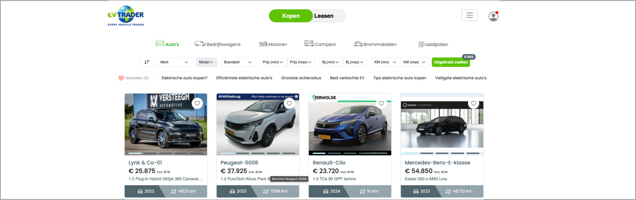
Task: Click '1.0 TCe 90 GPF techno' text
Action: [x=334, y=179]
